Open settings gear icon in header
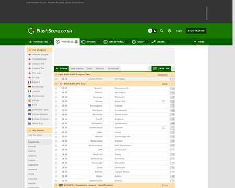This screenshot has height=188, width=235. click(x=169, y=31)
